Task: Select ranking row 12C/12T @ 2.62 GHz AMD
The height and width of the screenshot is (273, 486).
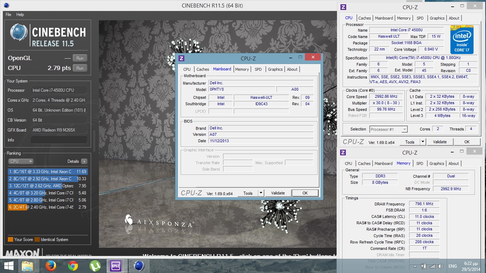Action: (x=47, y=186)
